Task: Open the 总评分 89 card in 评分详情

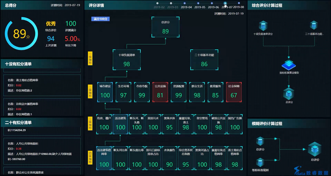Action: click(x=165, y=27)
